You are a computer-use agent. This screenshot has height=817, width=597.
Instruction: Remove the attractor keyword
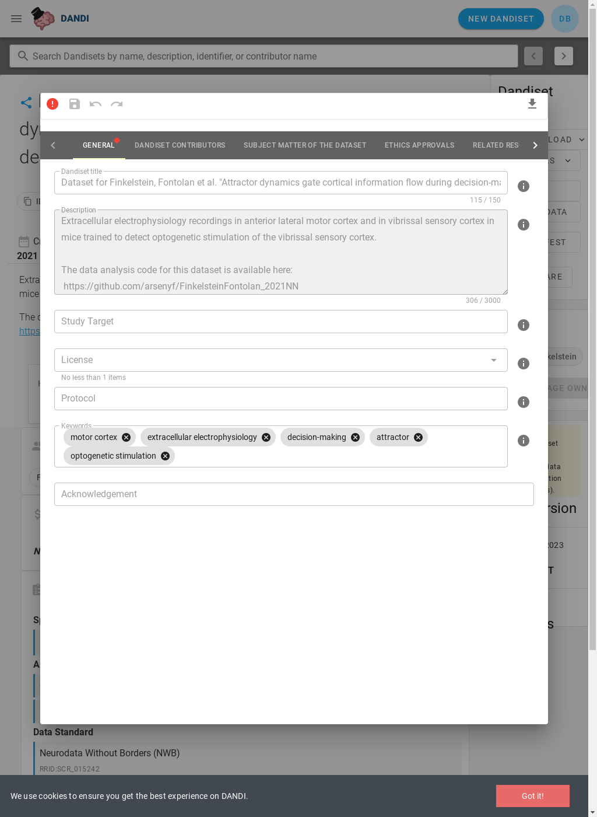pyautogui.click(x=418, y=437)
